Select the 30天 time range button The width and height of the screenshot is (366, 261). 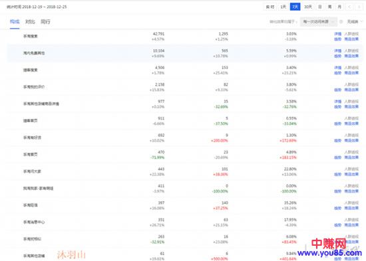point(308,7)
